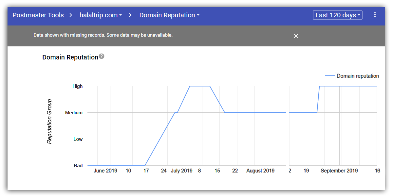393x196 pixels.
Task: Click the 22 date tick label
Action: click(x=235, y=171)
